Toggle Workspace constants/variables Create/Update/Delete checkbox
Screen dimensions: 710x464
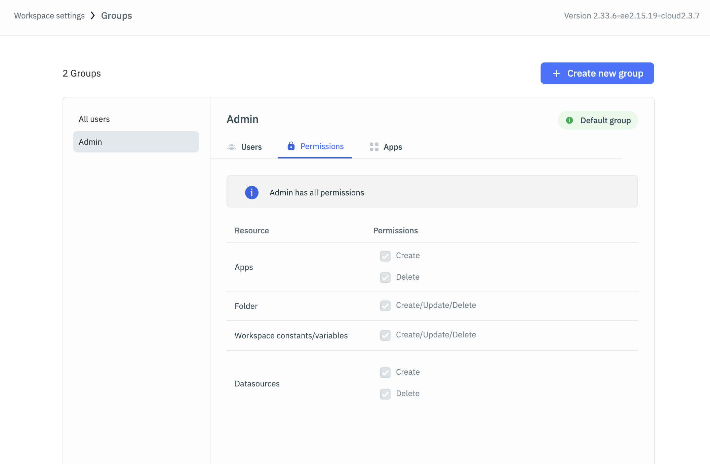(x=385, y=335)
